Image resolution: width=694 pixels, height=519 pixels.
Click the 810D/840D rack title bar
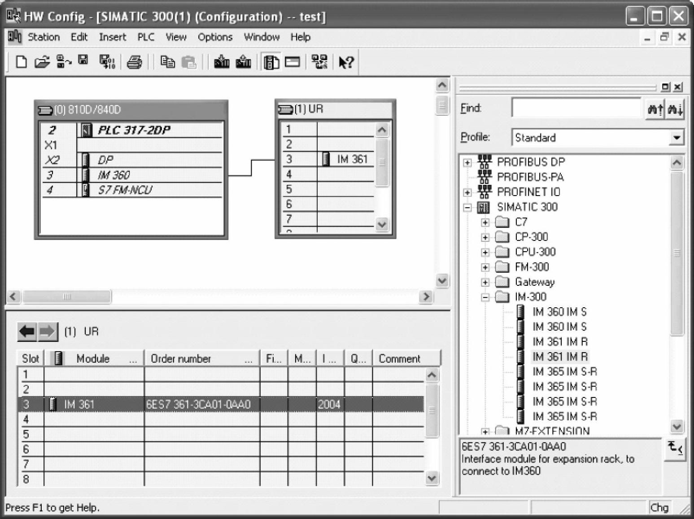(x=131, y=110)
